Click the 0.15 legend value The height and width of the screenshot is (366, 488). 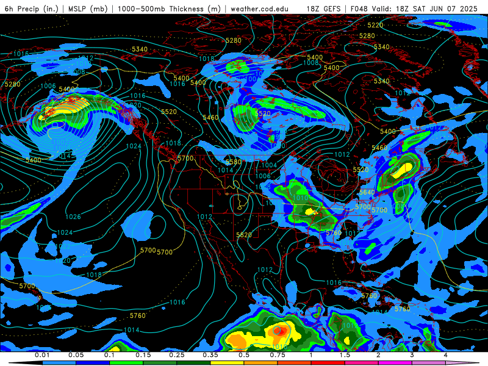click(143, 355)
